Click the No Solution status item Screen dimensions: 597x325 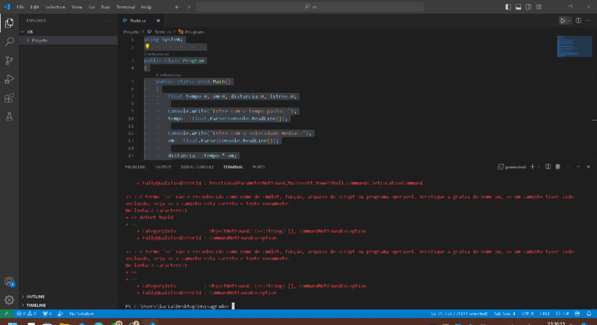(82, 314)
